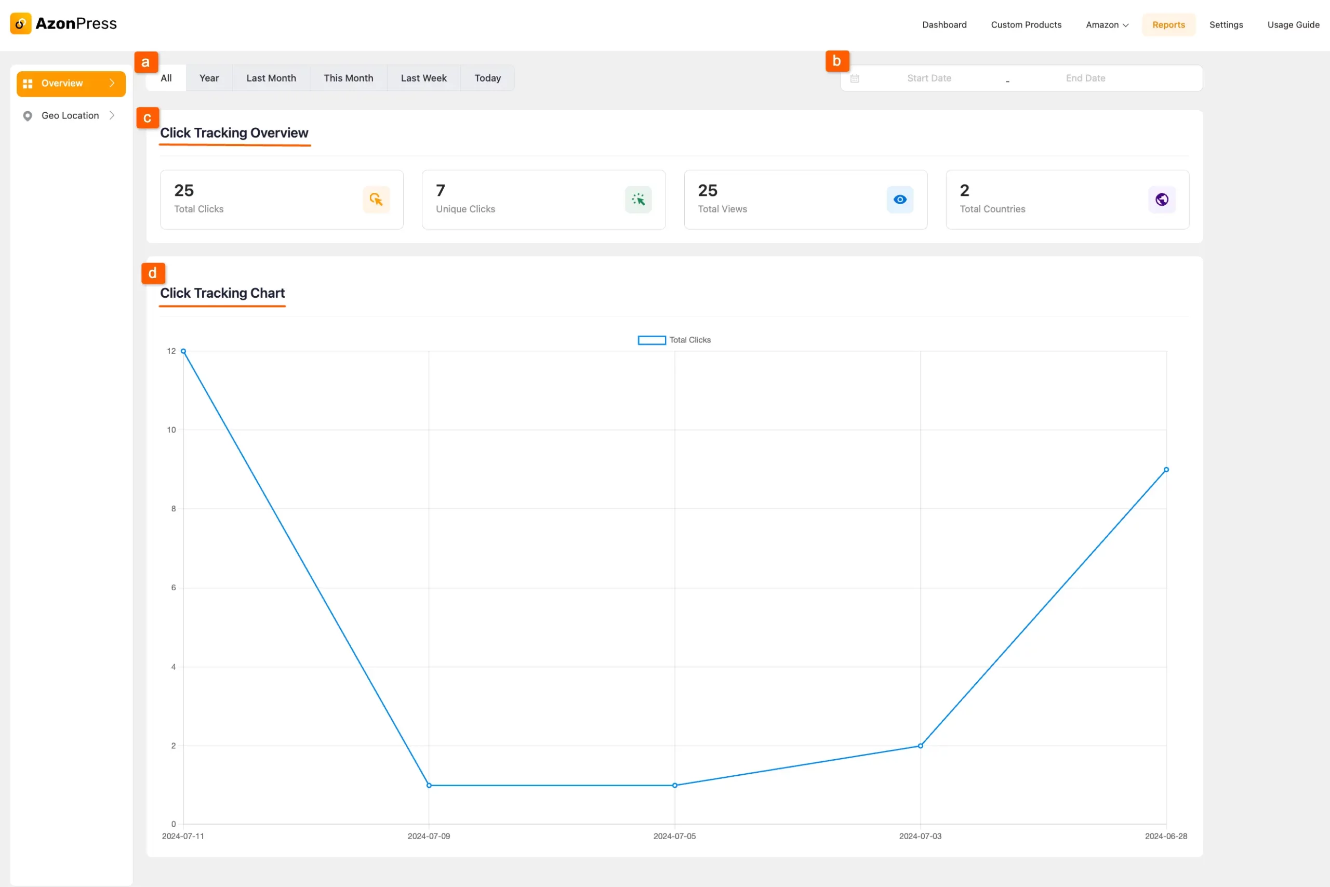Click the Overview chevron arrow

(x=112, y=83)
